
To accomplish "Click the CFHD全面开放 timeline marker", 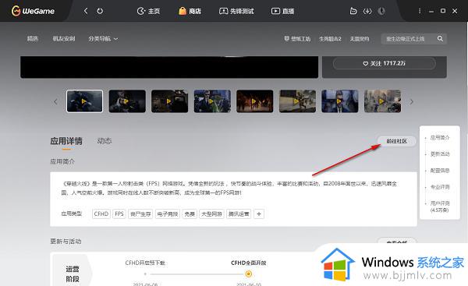I will point(248,274).
